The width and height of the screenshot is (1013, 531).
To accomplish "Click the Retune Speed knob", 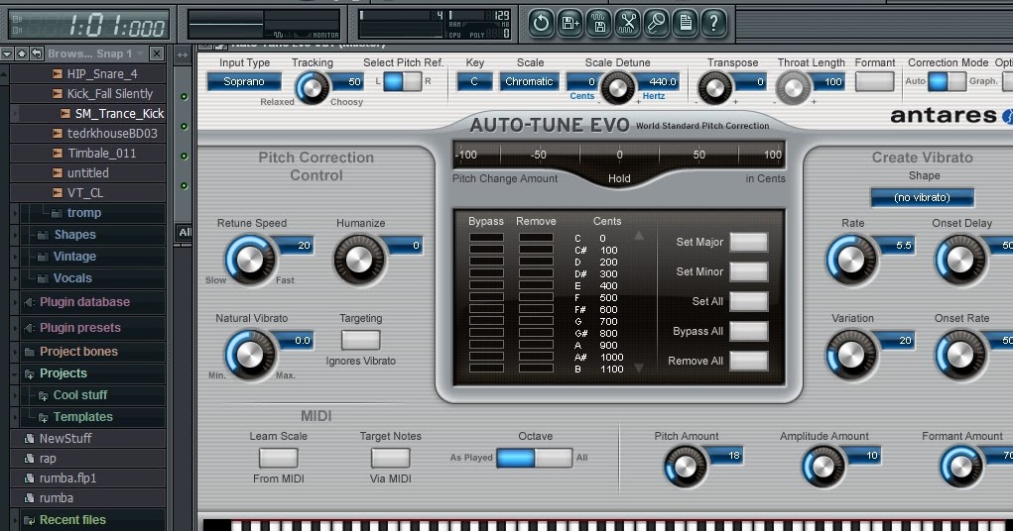I will click(250, 260).
